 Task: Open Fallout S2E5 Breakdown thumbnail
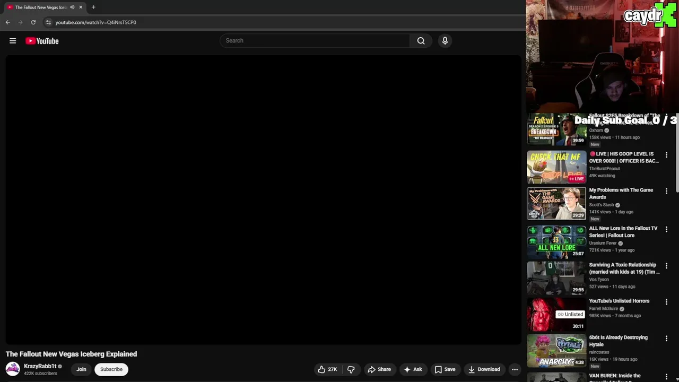point(556,129)
